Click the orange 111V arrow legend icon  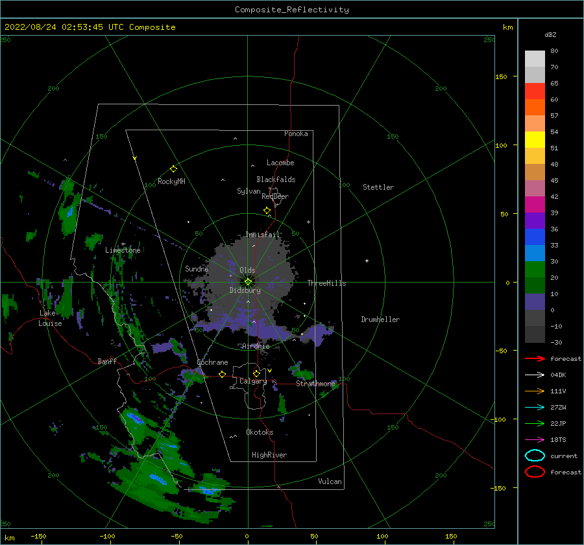[x=535, y=391]
